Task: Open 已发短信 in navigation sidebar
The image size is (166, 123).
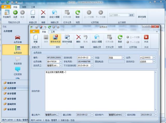Action: [18, 71]
